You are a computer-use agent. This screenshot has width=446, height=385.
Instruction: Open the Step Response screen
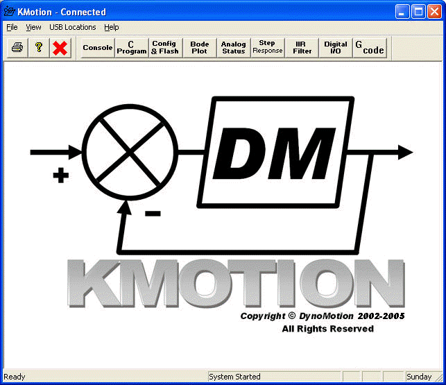click(267, 48)
